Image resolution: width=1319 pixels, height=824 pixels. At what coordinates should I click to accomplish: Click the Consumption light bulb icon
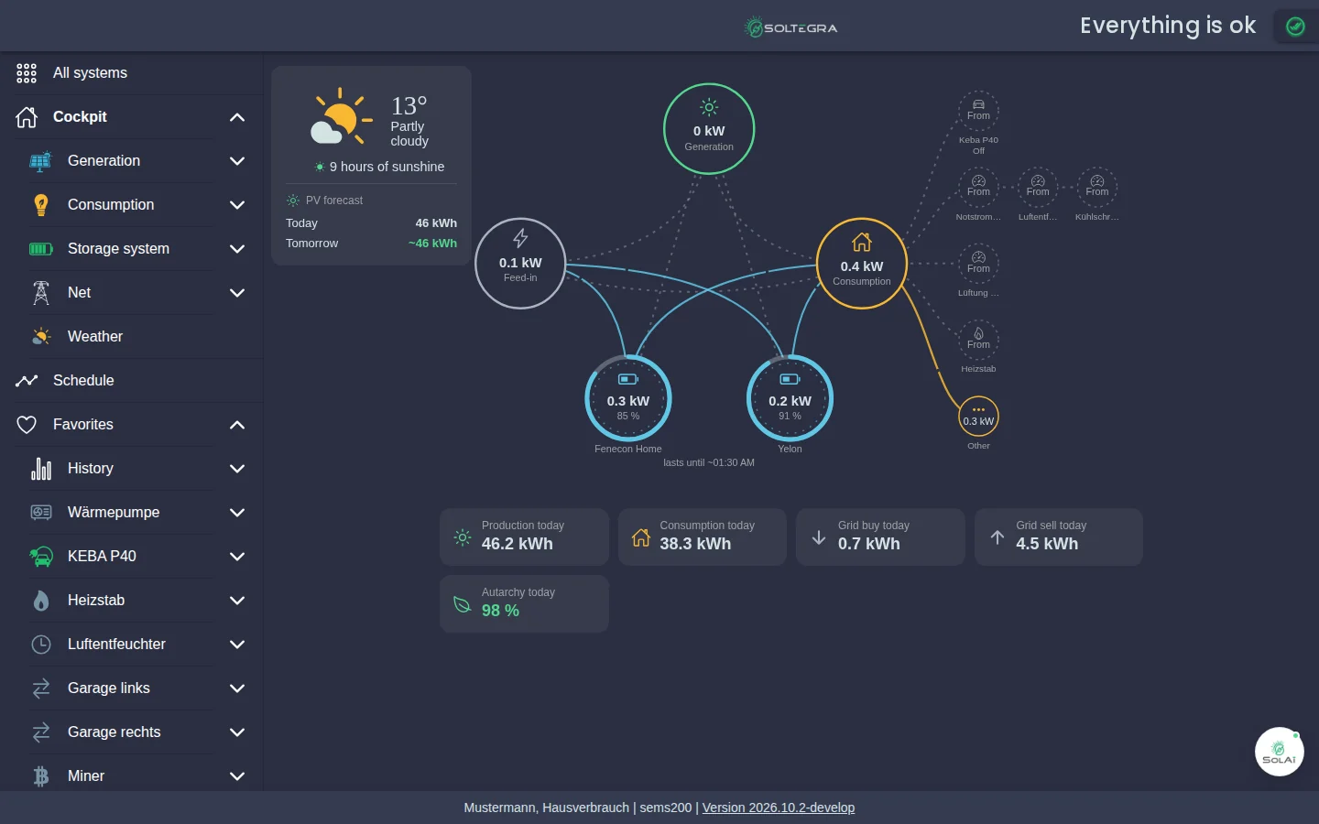click(x=41, y=205)
